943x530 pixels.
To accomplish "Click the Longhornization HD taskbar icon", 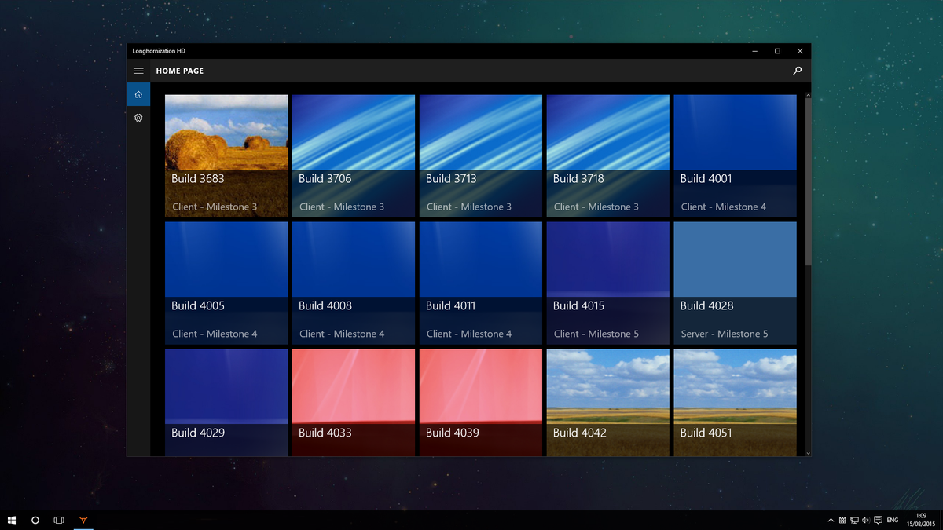I will (83, 520).
